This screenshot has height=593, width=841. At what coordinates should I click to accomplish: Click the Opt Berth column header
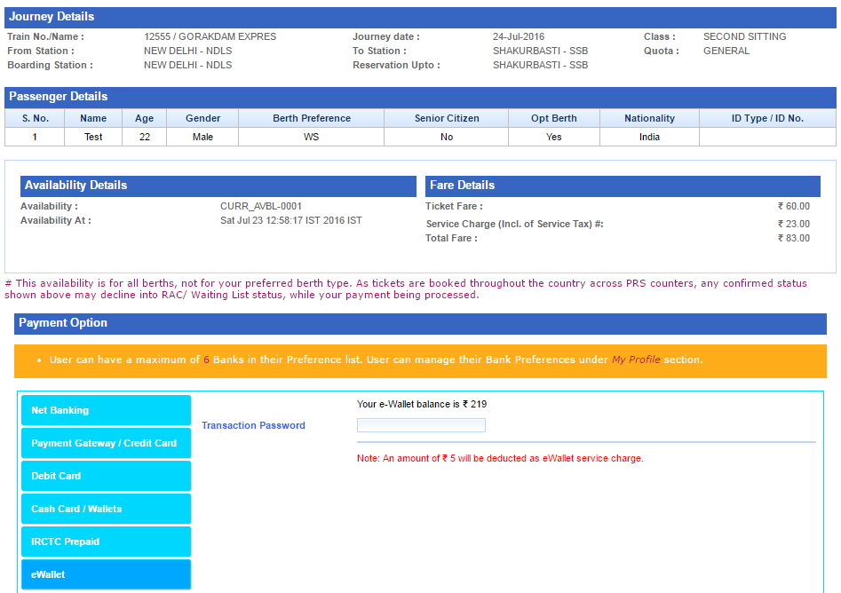[x=553, y=118]
